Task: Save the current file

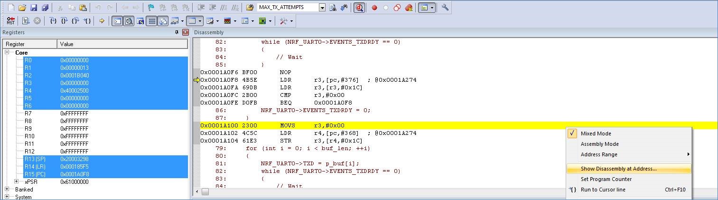Action: coord(34,8)
